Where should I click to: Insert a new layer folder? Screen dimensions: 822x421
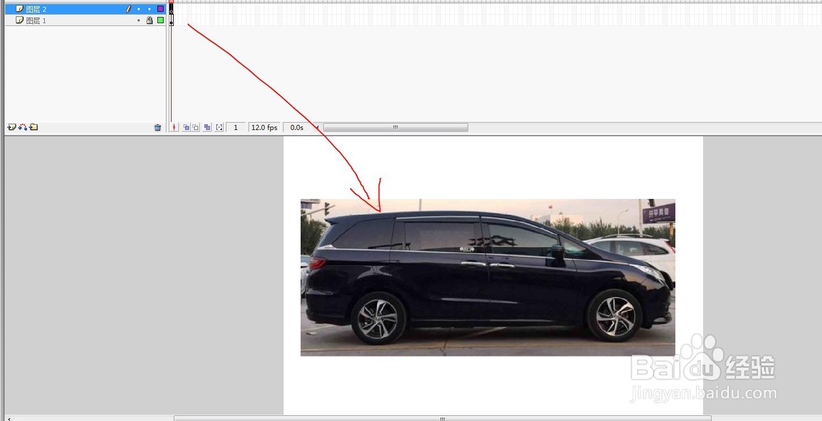coord(33,127)
